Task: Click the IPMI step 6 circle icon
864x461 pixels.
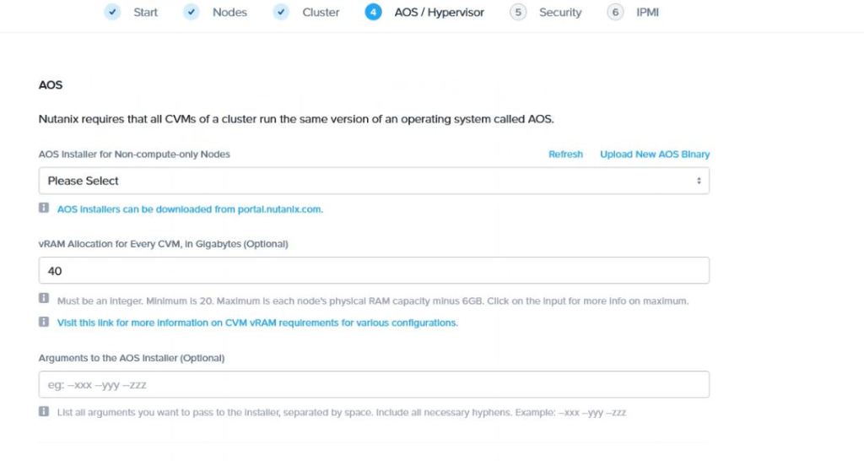Action: (x=615, y=13)
